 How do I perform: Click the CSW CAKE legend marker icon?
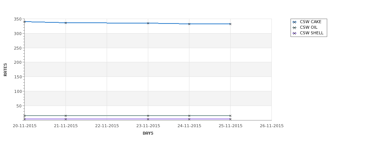click(x=295, y=22)
